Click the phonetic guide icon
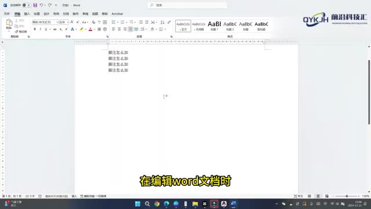This screenshot has width=371, height=209. click(x=99, y=22)
